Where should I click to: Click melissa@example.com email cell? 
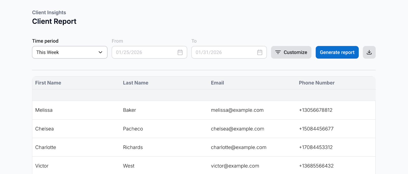(x=237, y=110)
